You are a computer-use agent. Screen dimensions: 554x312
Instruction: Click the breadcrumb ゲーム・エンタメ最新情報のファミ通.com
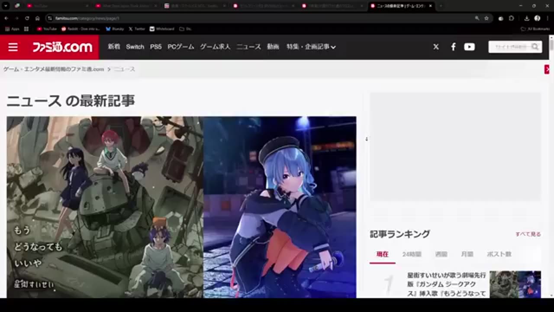click(x=54, y=69)
